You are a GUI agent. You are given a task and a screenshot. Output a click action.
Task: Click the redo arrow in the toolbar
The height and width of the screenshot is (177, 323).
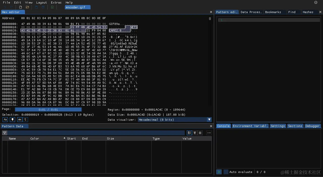[12, 7]
